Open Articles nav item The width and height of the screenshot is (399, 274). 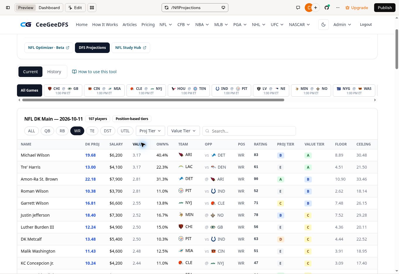point(130,25)
